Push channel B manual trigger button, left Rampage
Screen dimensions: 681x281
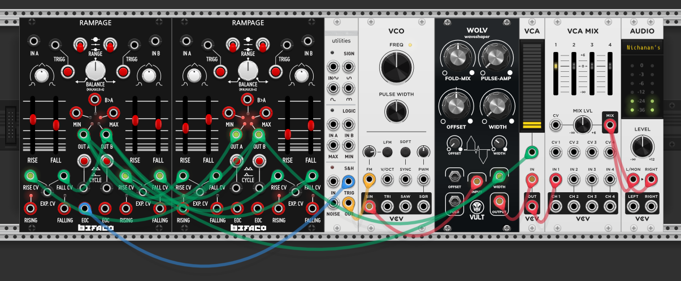123,71
